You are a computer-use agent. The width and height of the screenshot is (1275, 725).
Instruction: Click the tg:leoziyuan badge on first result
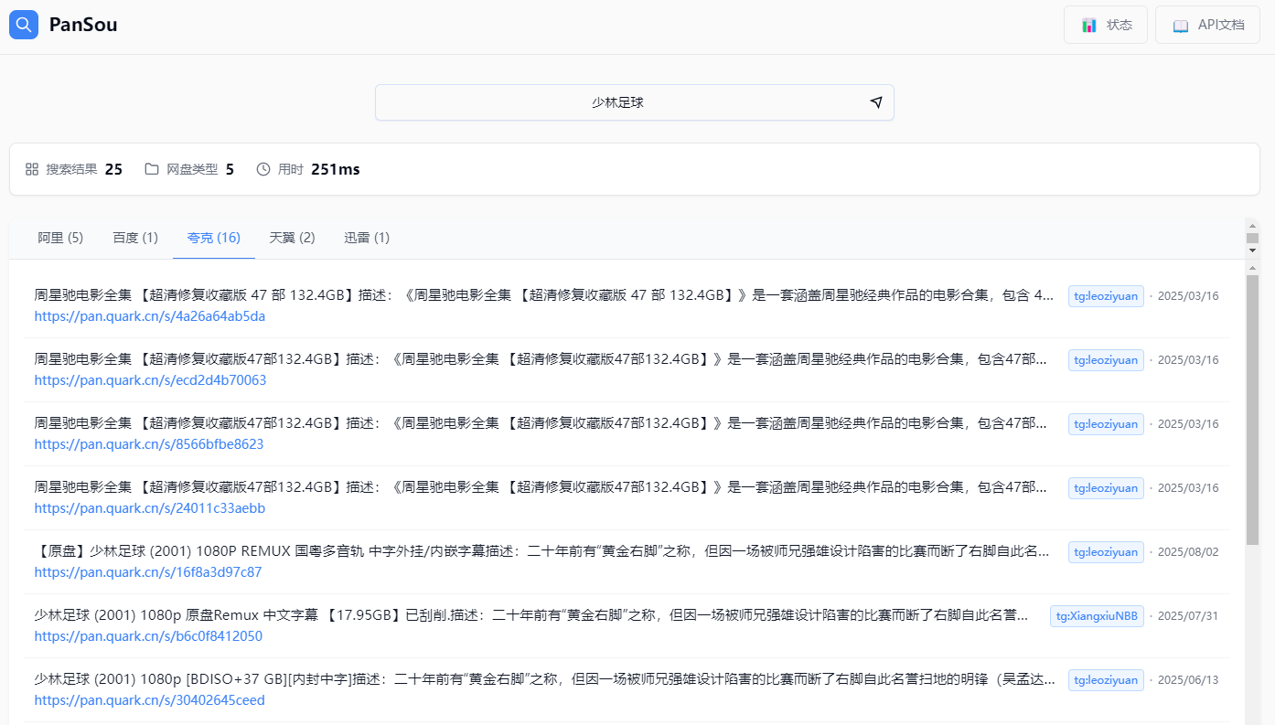[1106, 295]
